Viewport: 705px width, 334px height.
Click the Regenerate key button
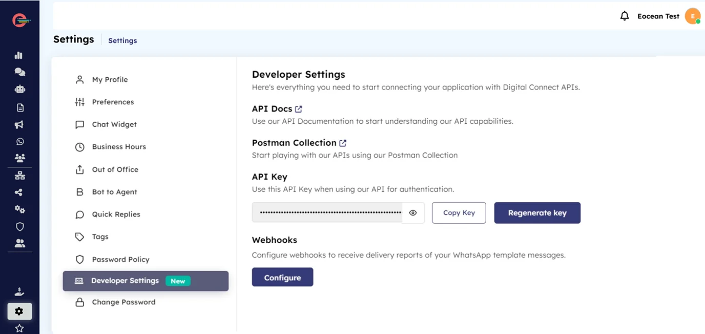(537, 213)
